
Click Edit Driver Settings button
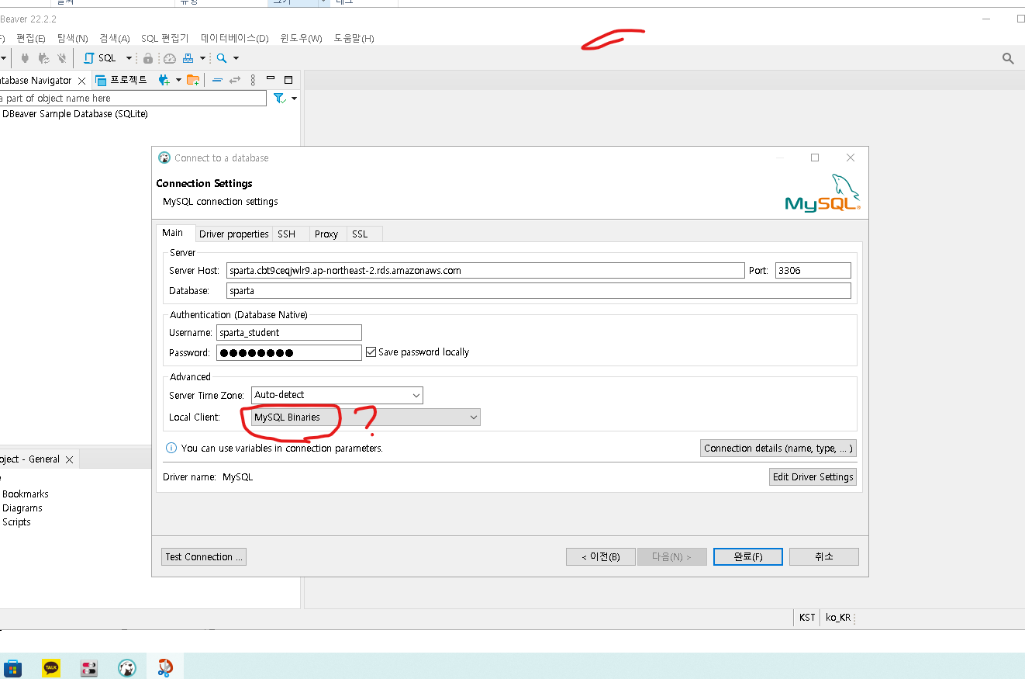[x=813, y=477]
